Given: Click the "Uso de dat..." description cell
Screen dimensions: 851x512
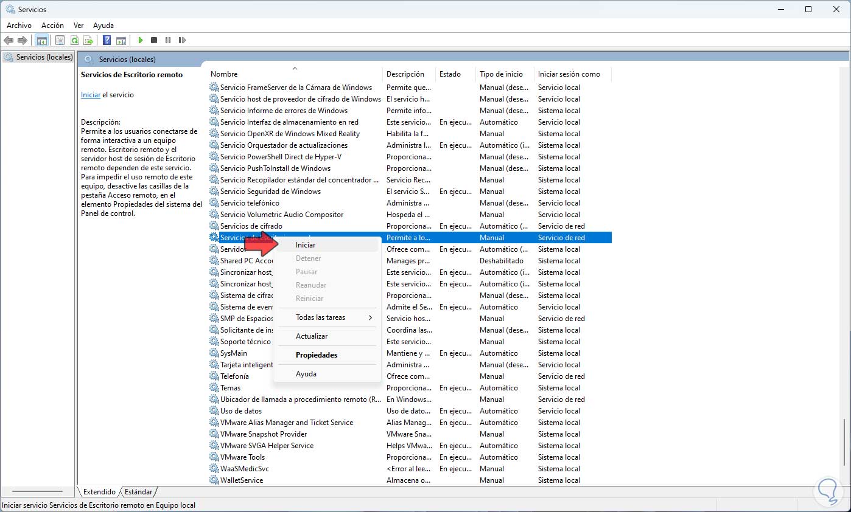Looking at the screenshot, I should click(409, 410).
